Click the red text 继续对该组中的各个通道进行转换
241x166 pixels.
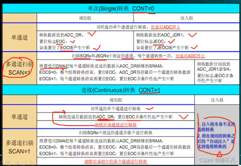coord(116,161)
